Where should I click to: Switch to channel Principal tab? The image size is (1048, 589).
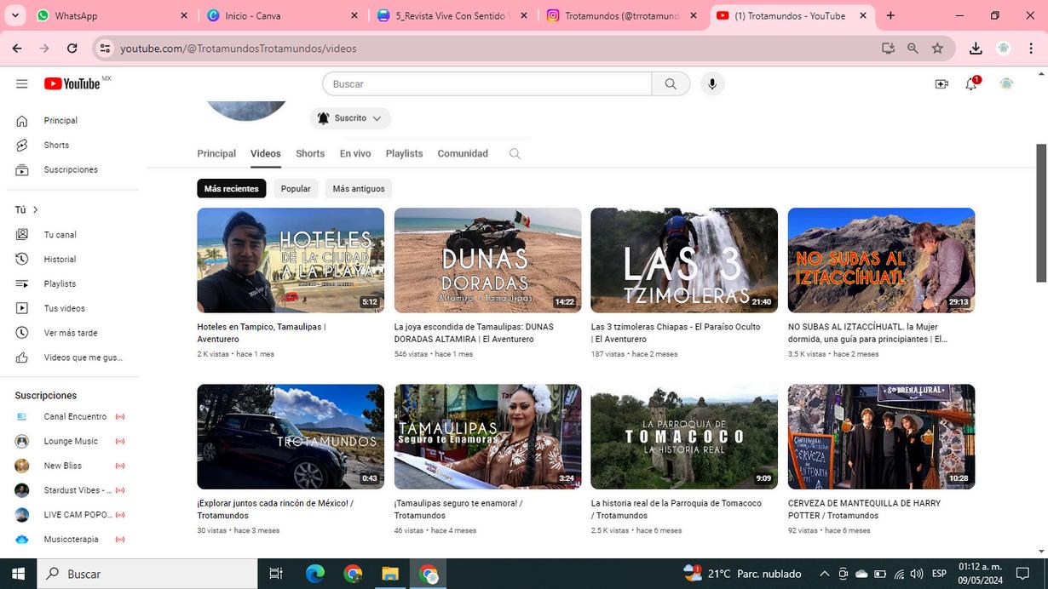[216, 154]
